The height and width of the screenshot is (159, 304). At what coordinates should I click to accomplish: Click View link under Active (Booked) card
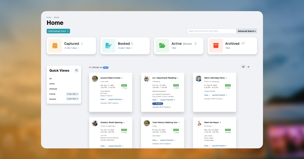point(174,48)
